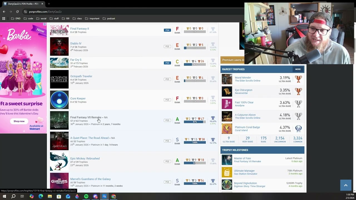Open the Windows Start menu

[4, 196]
